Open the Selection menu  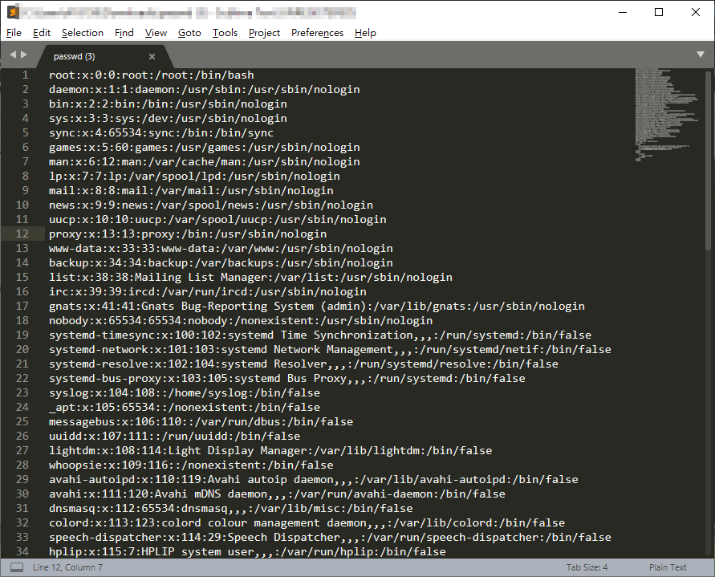point(83,33)
